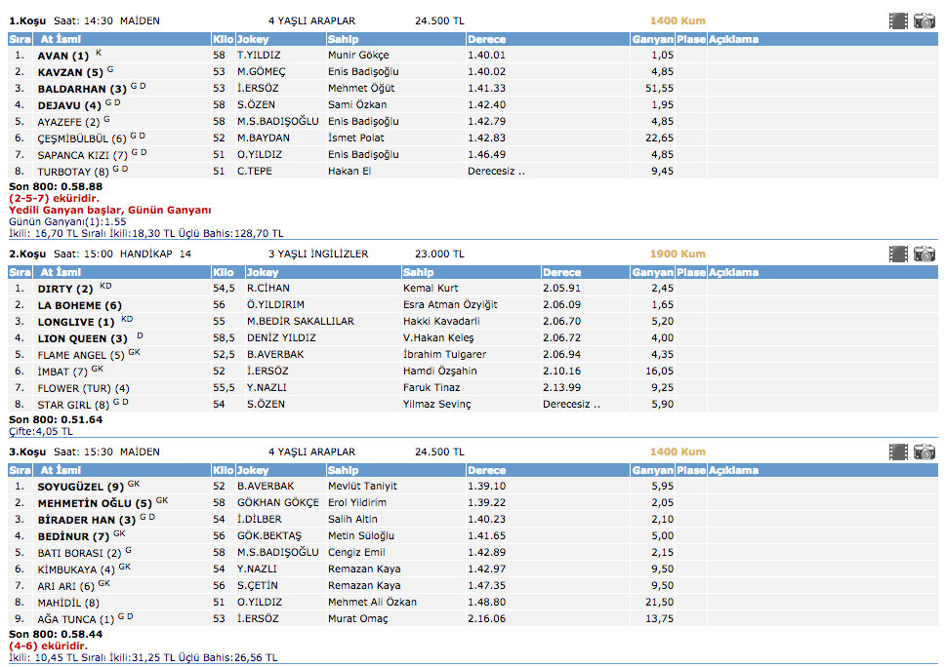This screenshot has height=667, width=946.
Task: Play the video for race 3 (3.Koşu)
Action: point(898,451)
